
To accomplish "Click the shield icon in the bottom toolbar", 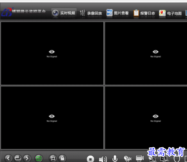I will point(177,159).
